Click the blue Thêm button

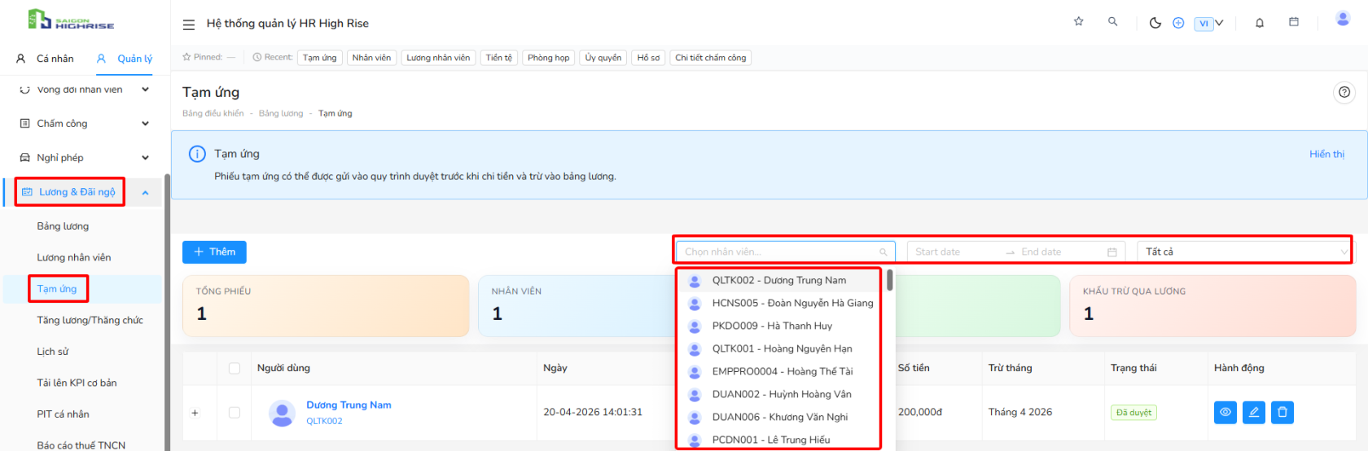click(x=214, y=252)
